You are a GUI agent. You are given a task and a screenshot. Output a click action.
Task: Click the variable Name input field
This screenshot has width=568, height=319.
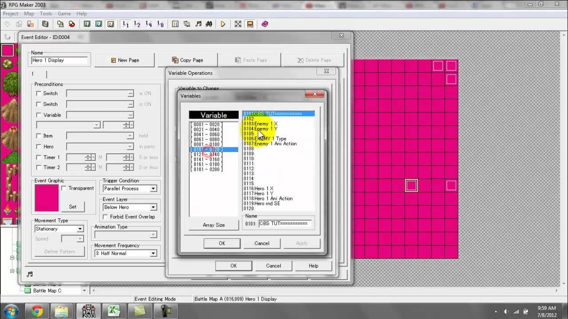(285, 224)
